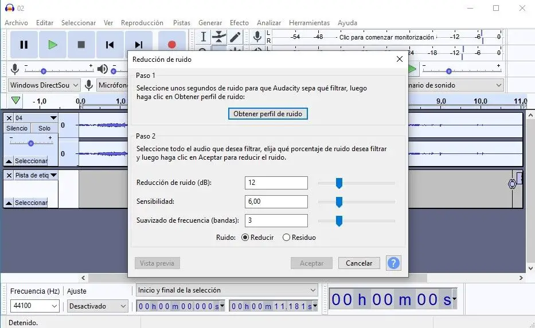
Task: Toggle Solo on track 04
Action: pyautogui.click(x=44, y=128)
